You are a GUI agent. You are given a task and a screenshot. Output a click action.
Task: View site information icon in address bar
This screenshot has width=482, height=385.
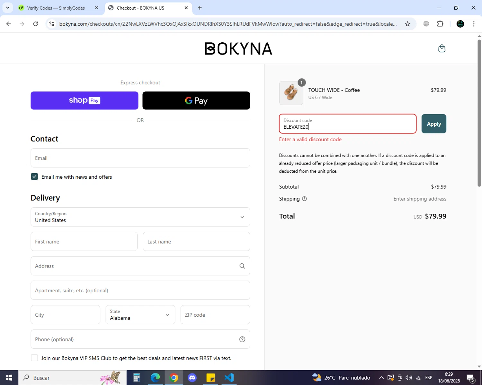click(52, 24)
